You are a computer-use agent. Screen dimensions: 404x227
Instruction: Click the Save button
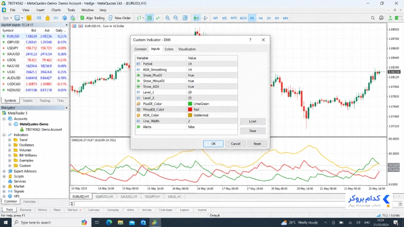coord(253,131)
